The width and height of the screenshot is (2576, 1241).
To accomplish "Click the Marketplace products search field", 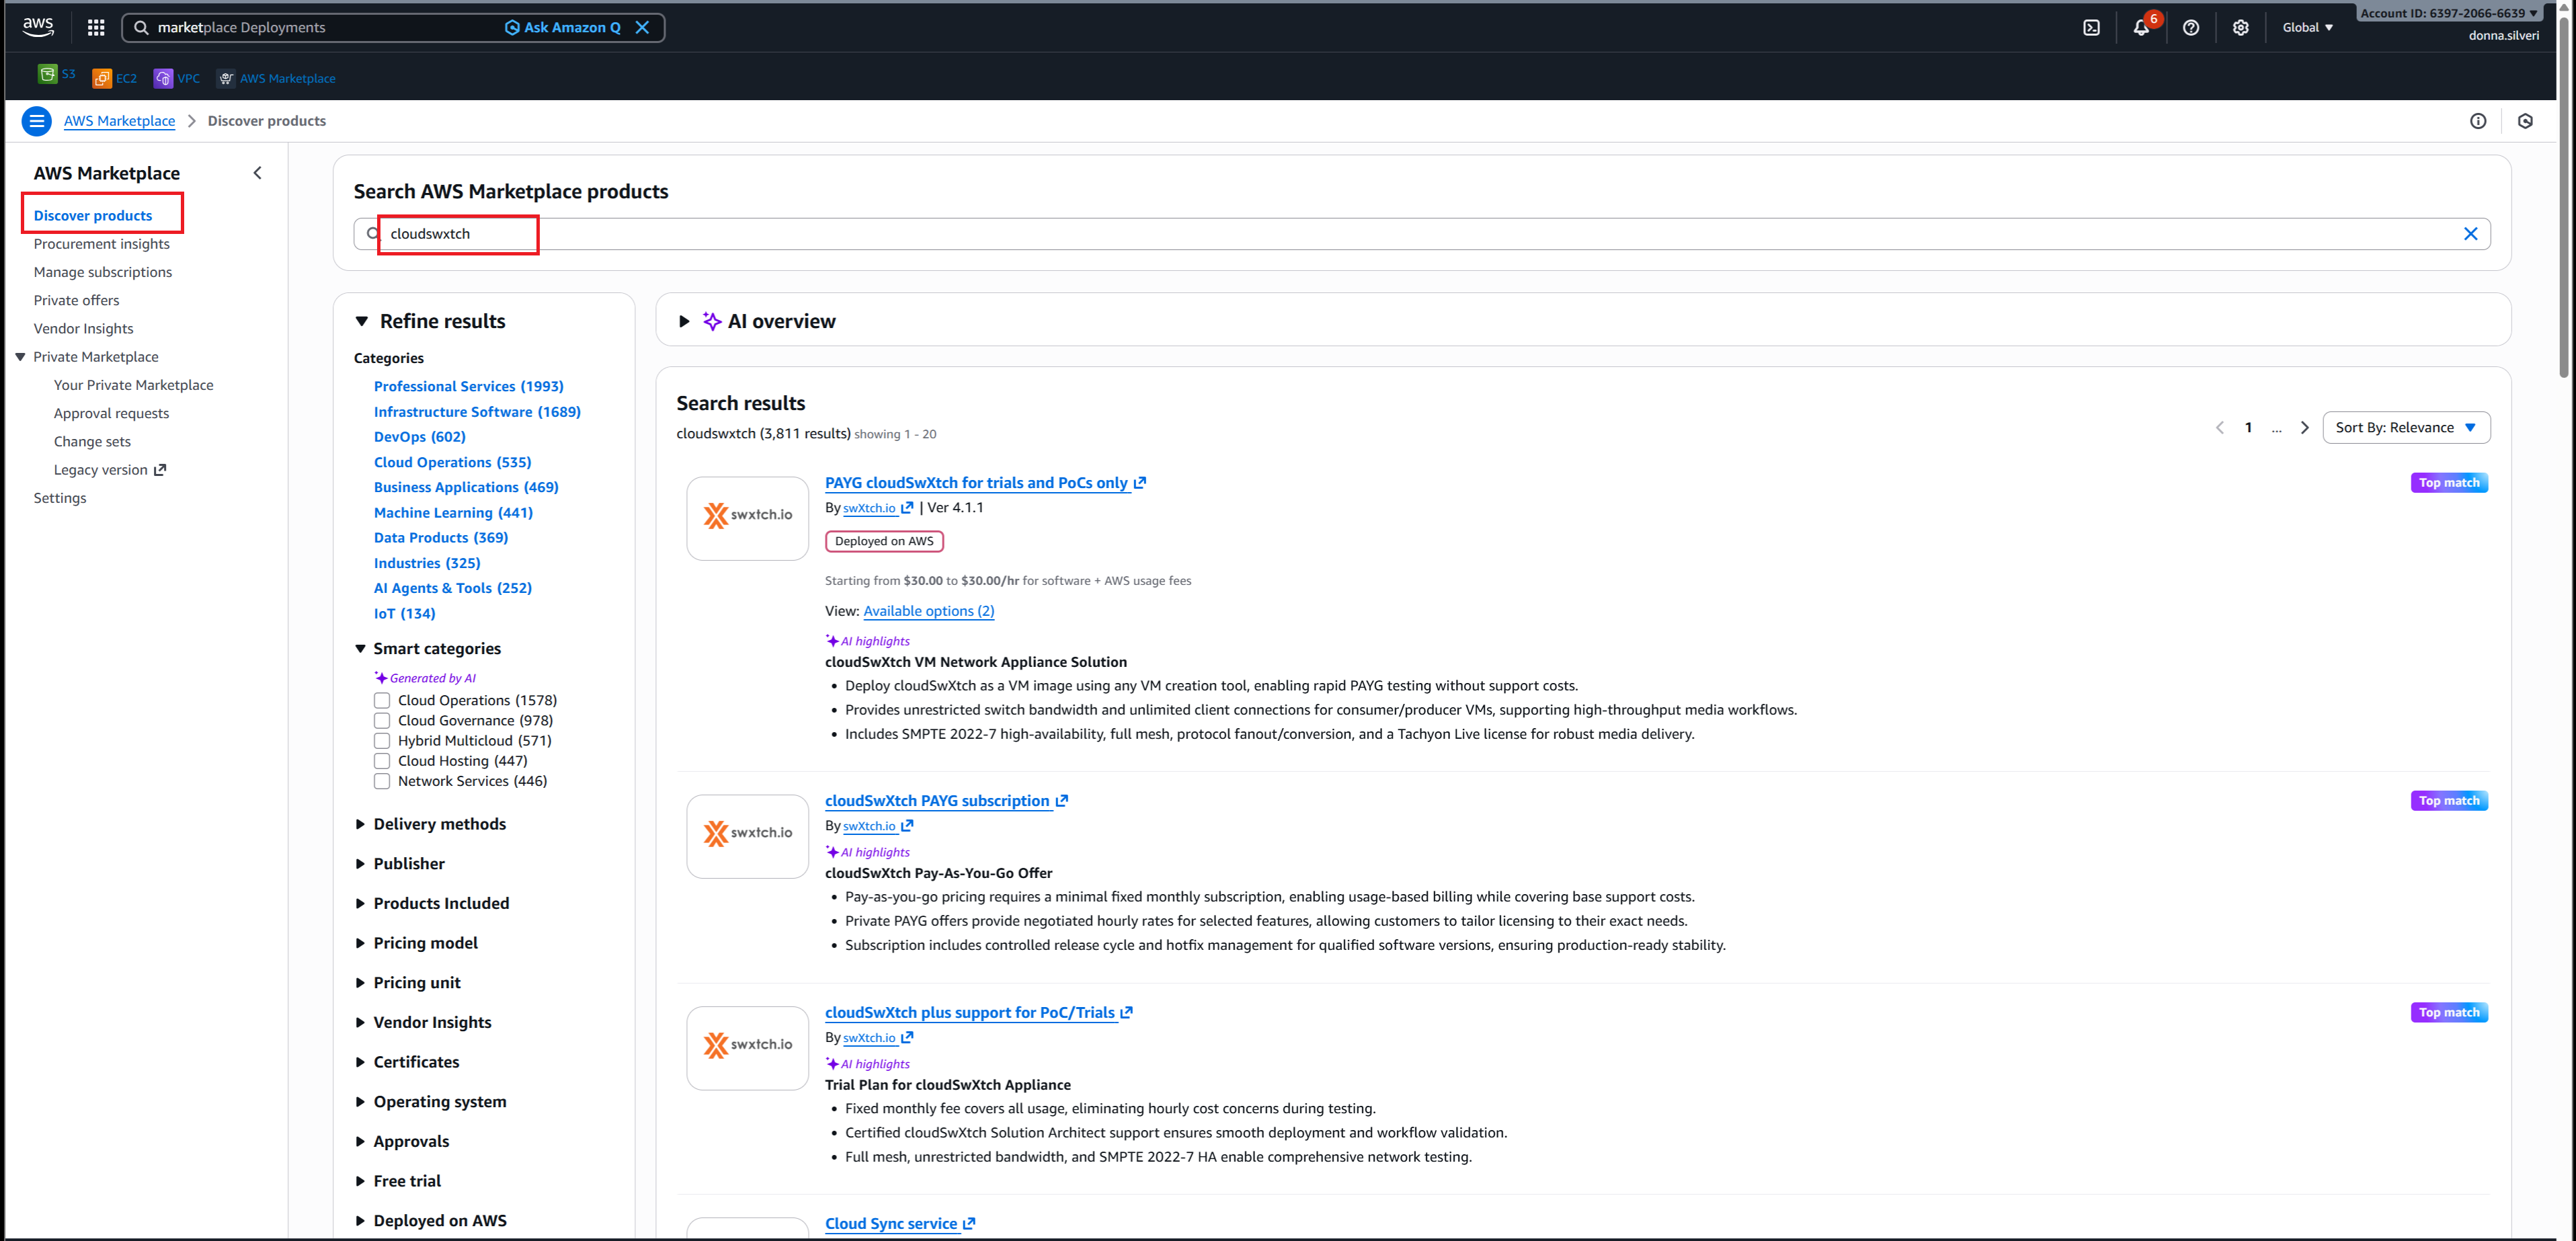I will (1400, 234).
